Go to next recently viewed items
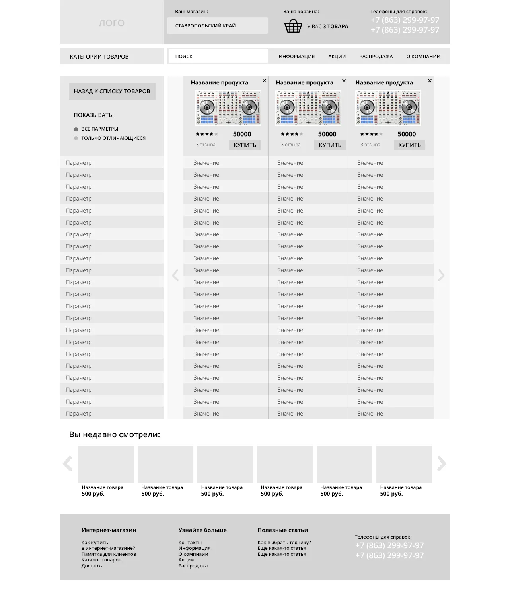 click(442, 463)
